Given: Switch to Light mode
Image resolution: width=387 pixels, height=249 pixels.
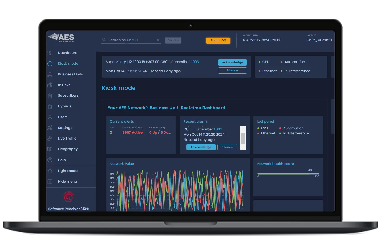Looking at the screenshot, I should click(67, 171).
